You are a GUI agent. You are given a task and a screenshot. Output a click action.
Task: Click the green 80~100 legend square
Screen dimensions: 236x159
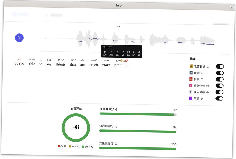[83, 147]
